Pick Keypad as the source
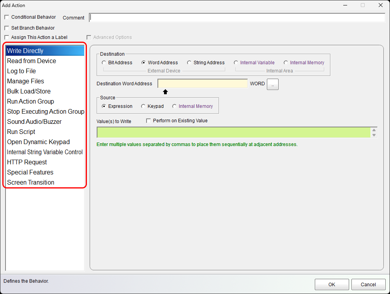390x294 pixels. pyautogui.click(x=143, y=106)
